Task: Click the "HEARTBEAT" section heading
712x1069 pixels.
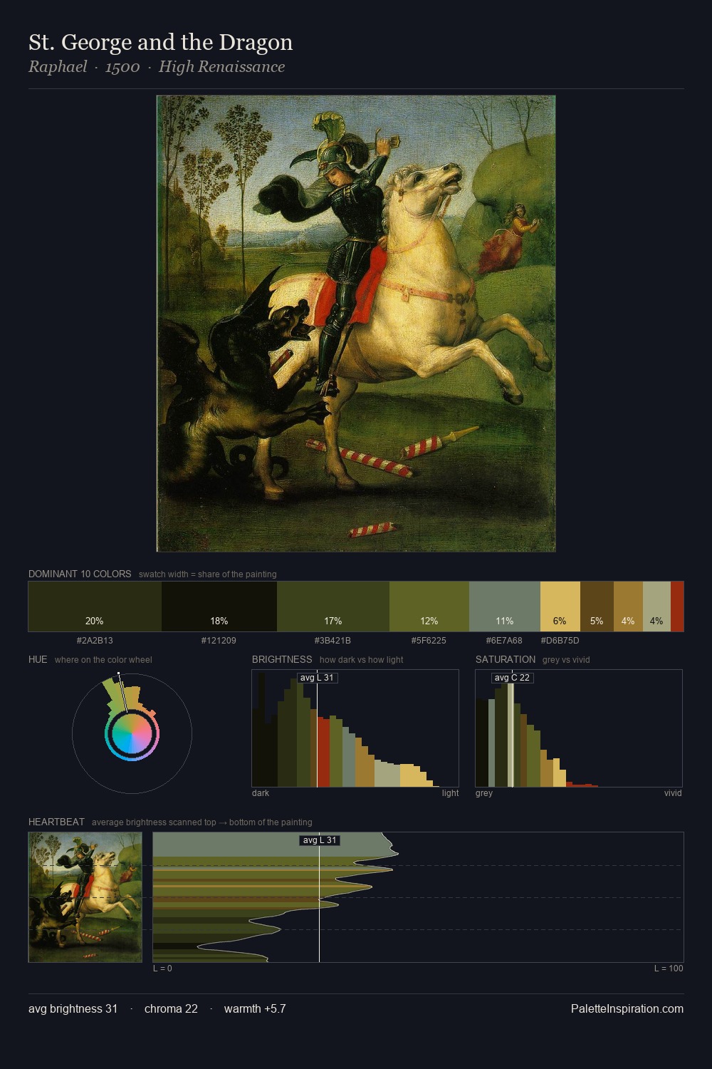Action: (56, 822)
